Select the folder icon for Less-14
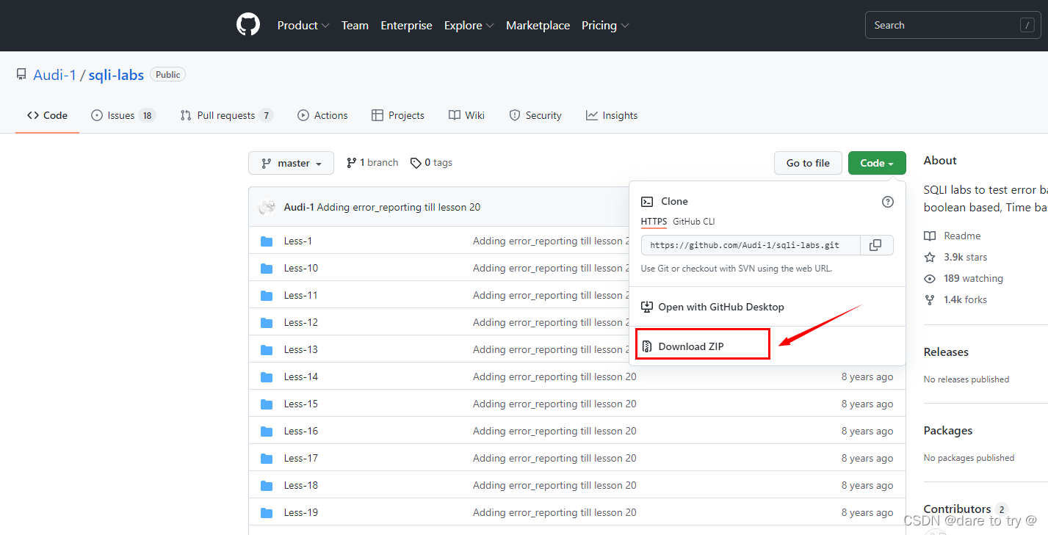 267,377
